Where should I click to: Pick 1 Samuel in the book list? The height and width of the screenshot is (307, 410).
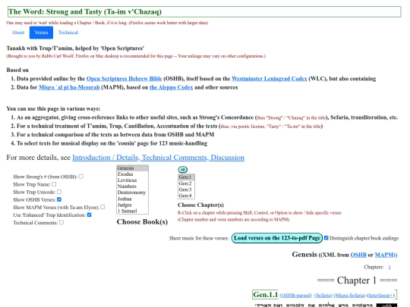[132, 211]
